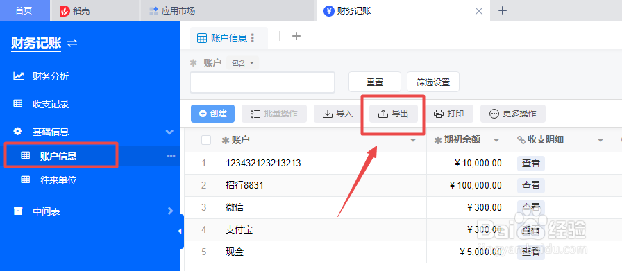Tick the select-all checkbox in table header

206,140
